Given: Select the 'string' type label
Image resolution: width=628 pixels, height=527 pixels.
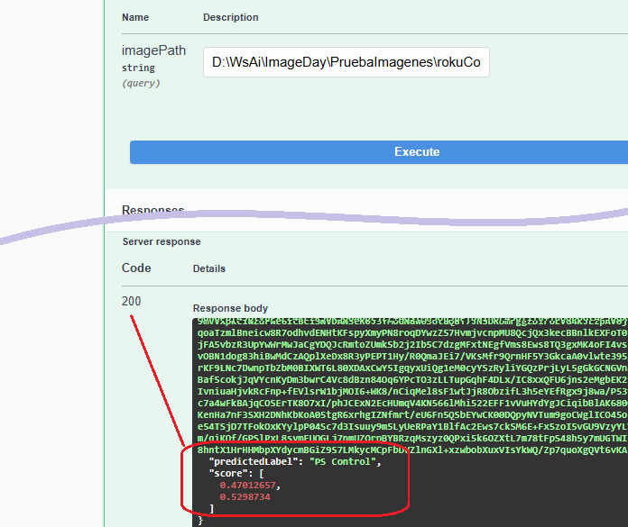Looking at the screenshot, I should (x=138, y=68).
